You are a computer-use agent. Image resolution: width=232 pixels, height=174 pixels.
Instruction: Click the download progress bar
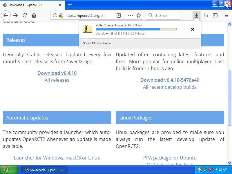(136, 29)
